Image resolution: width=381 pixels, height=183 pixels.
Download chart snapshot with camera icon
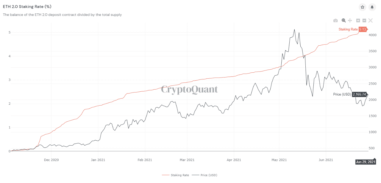tap(335, 20)
